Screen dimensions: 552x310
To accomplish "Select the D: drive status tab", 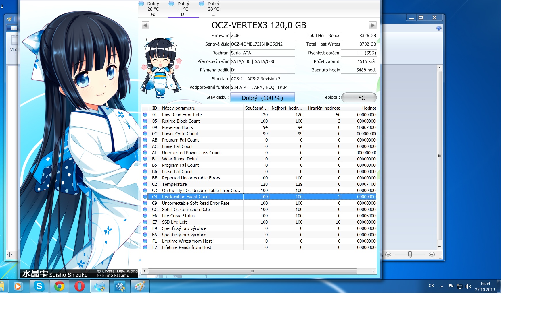I will [x=183, y=9].
